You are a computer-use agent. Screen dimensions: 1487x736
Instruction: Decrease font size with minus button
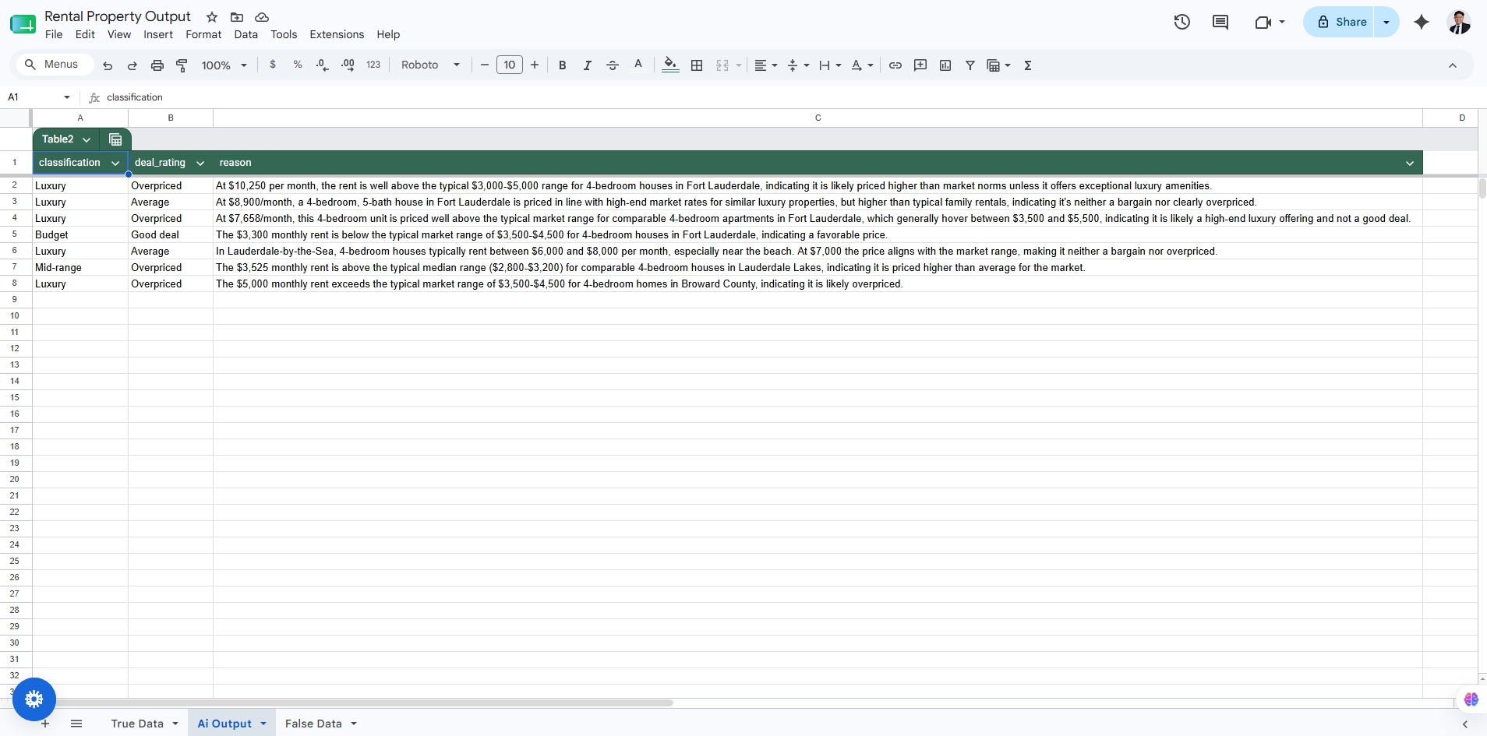coord(485,65)
